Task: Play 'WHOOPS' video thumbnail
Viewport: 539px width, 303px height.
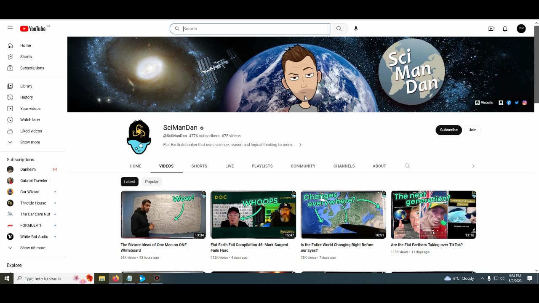Action: pyautogui.click(x=253, y=215)
